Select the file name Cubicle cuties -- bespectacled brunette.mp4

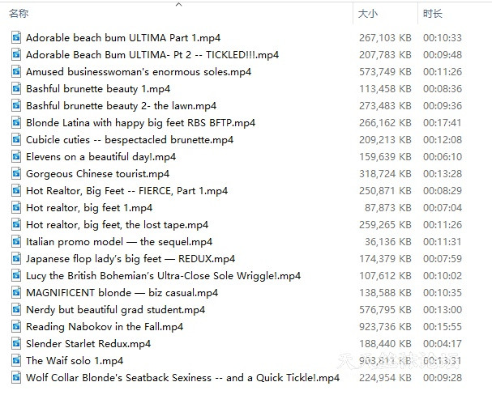[x=130, y=140]
